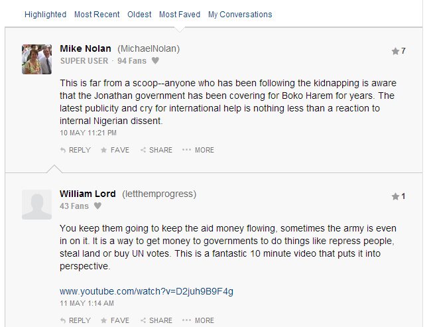Open the YouTube video link
This screenshot has width=431, height=327.
pos(147,291)
